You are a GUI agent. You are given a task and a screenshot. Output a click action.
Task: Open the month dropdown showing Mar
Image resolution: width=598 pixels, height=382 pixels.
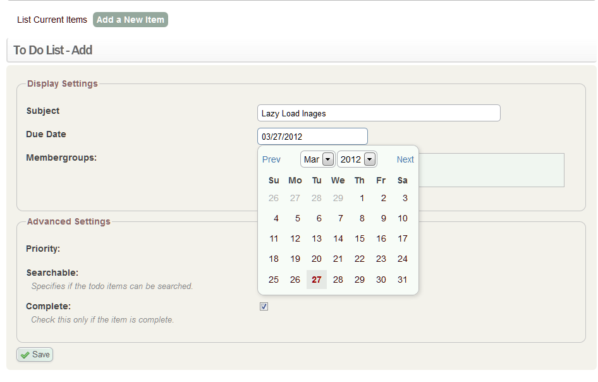coord(317,159)
